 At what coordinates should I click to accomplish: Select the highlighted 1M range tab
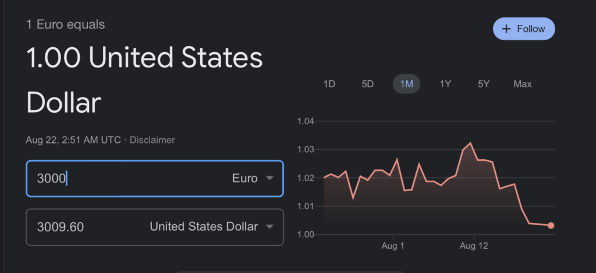406,84
